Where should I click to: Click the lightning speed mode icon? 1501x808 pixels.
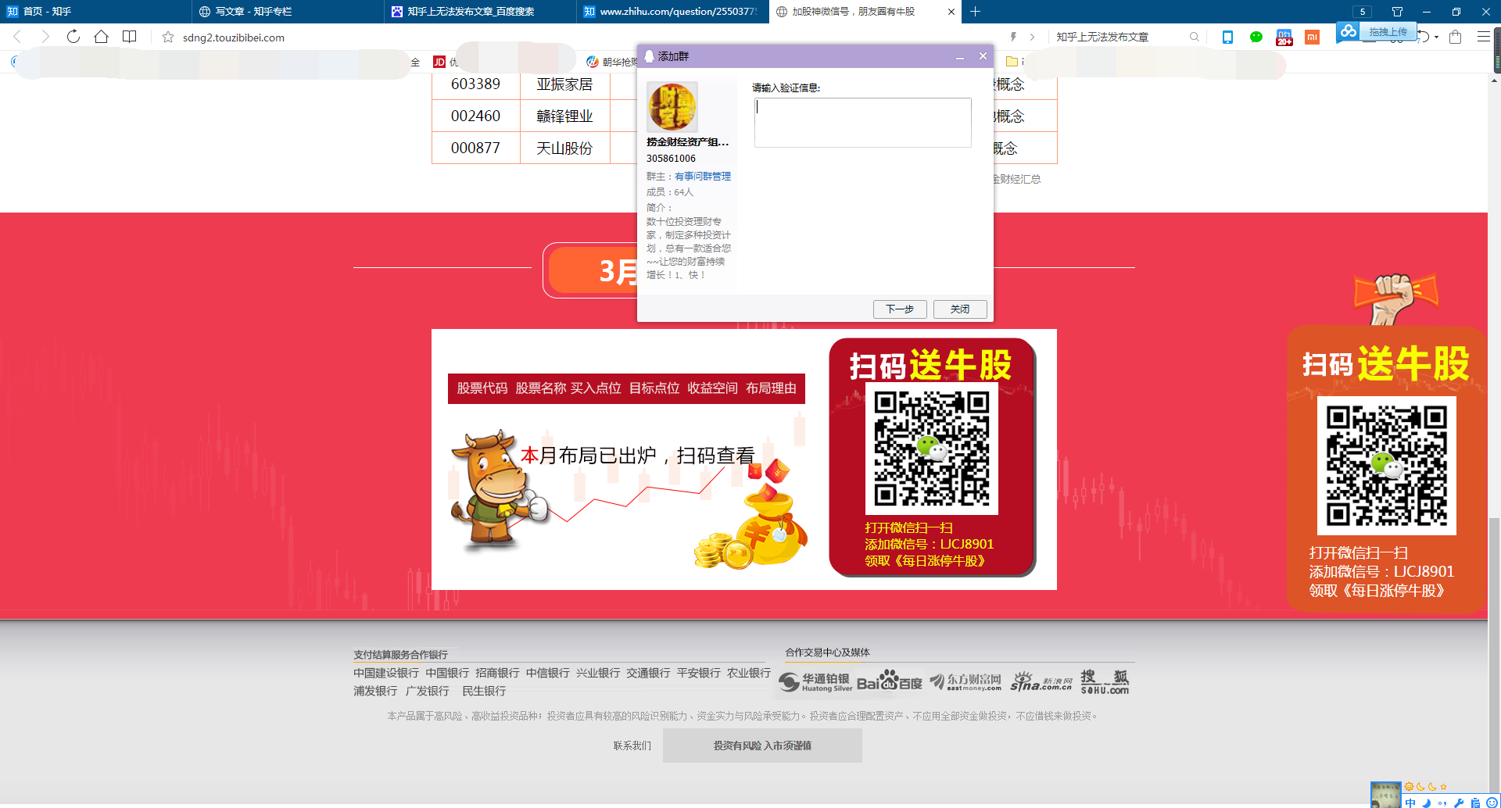(1013, 37)
